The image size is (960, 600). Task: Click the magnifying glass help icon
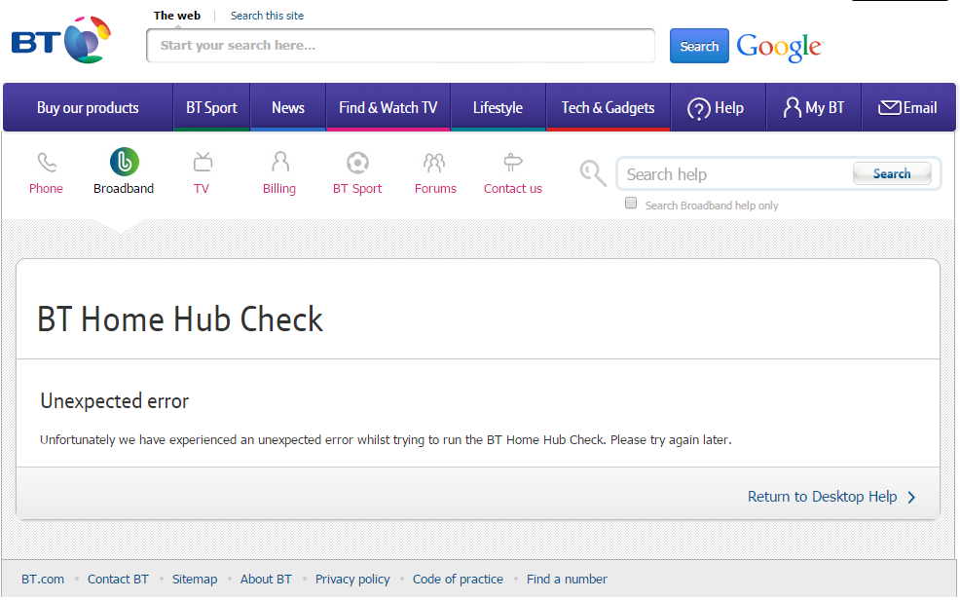(x=593, y=173)
